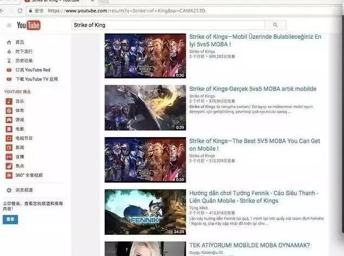Open 'Hướng dẫn chơi Tướng Fennik' video title
344x256 pixels.
coord(254,197)
